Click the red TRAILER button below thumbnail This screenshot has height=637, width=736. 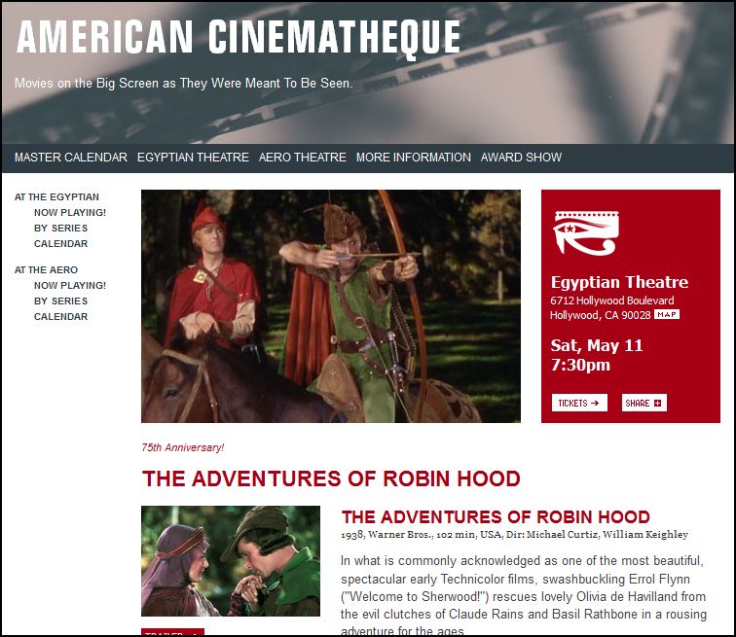(172, 632)
